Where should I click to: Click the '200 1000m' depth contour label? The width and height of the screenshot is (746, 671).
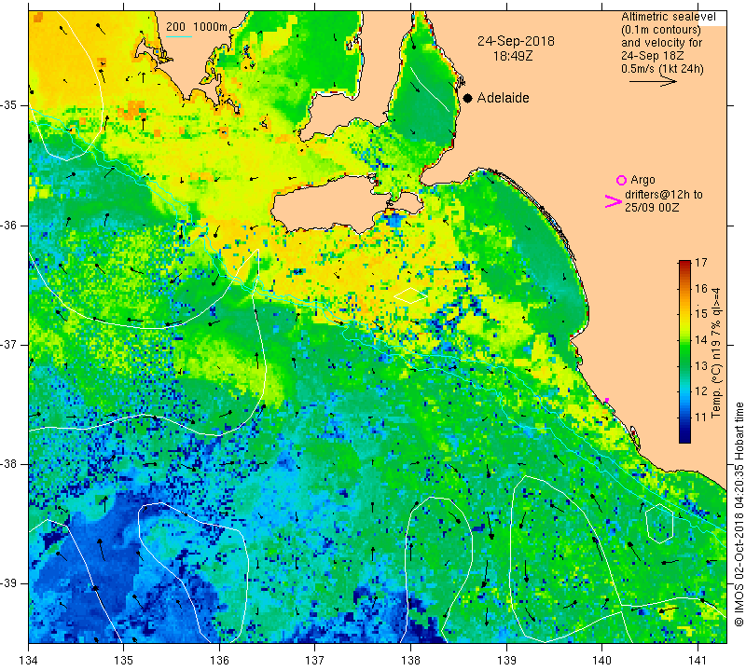coord(197,27)
